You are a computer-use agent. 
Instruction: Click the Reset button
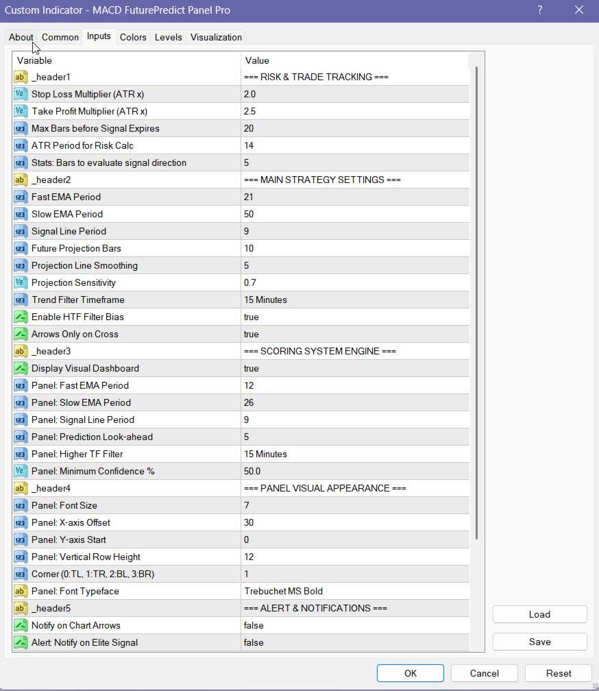point(559,673)
